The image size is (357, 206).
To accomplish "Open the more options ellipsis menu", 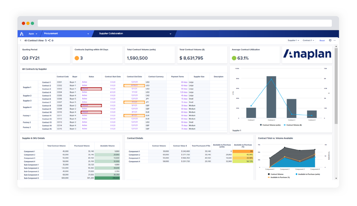I will click(335, 40).
